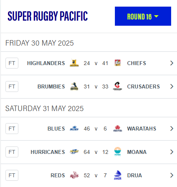The width and height of the screenshot is (177, 187).
Task: Select the Hurricanes team name
Action: (48, 152)
